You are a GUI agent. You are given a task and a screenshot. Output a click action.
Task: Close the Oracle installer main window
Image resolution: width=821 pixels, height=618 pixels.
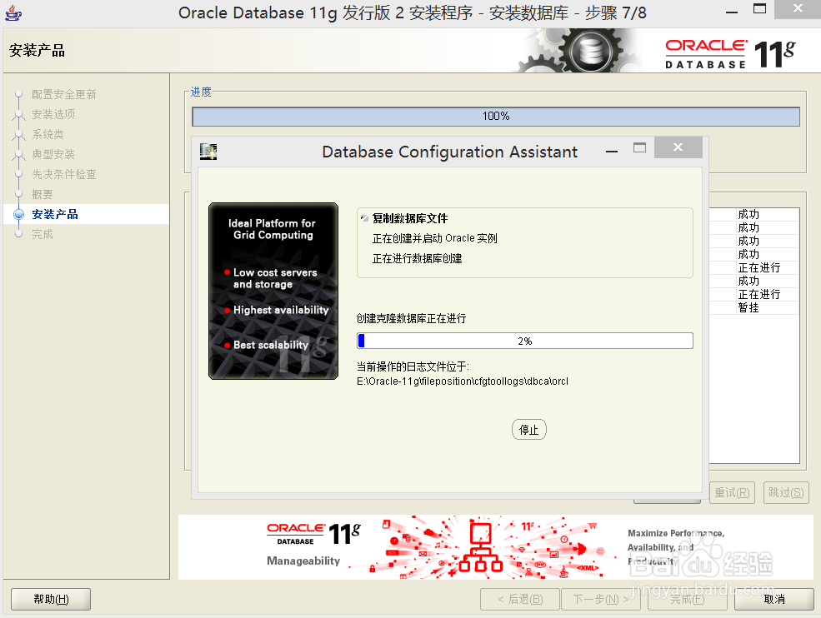798,9
